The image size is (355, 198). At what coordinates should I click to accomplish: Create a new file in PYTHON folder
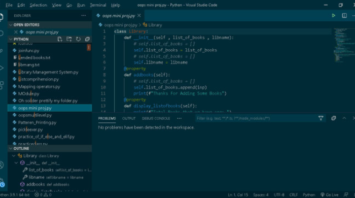click(x=60, y=39)
